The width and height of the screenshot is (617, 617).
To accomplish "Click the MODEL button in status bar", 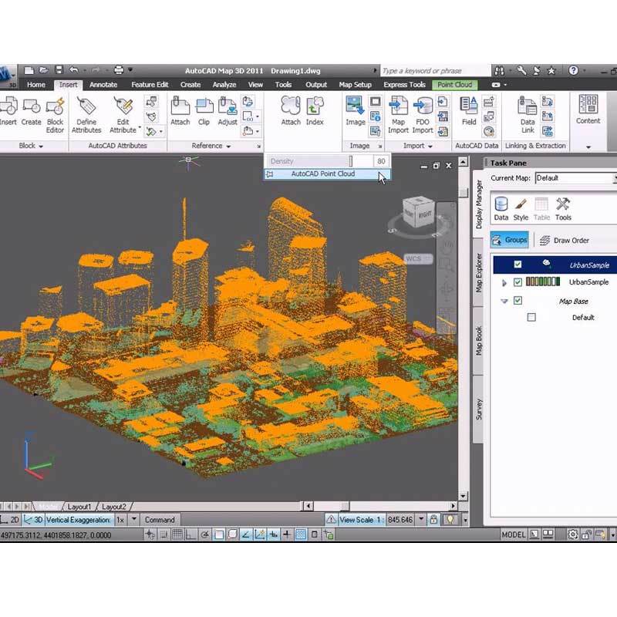I will [513, 534].
